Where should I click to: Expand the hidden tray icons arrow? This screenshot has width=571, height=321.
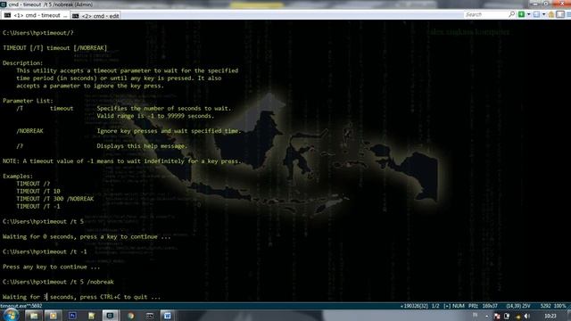487,317
